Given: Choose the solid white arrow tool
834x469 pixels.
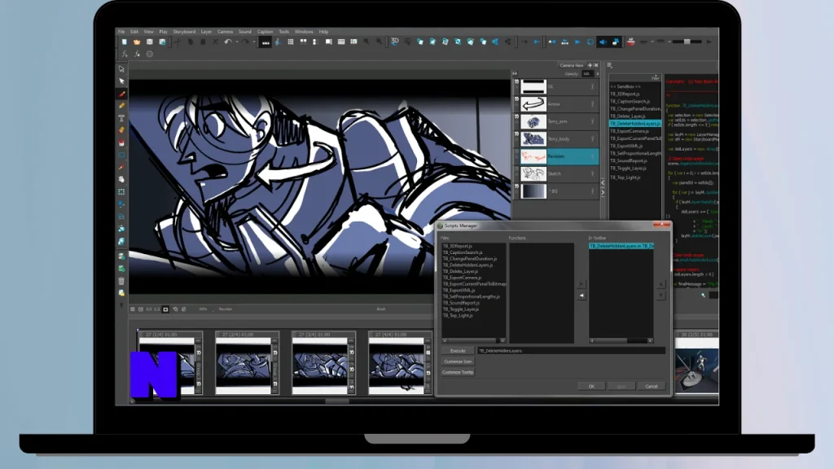Looking at the screenshot, I should click(x=122, y=81).
